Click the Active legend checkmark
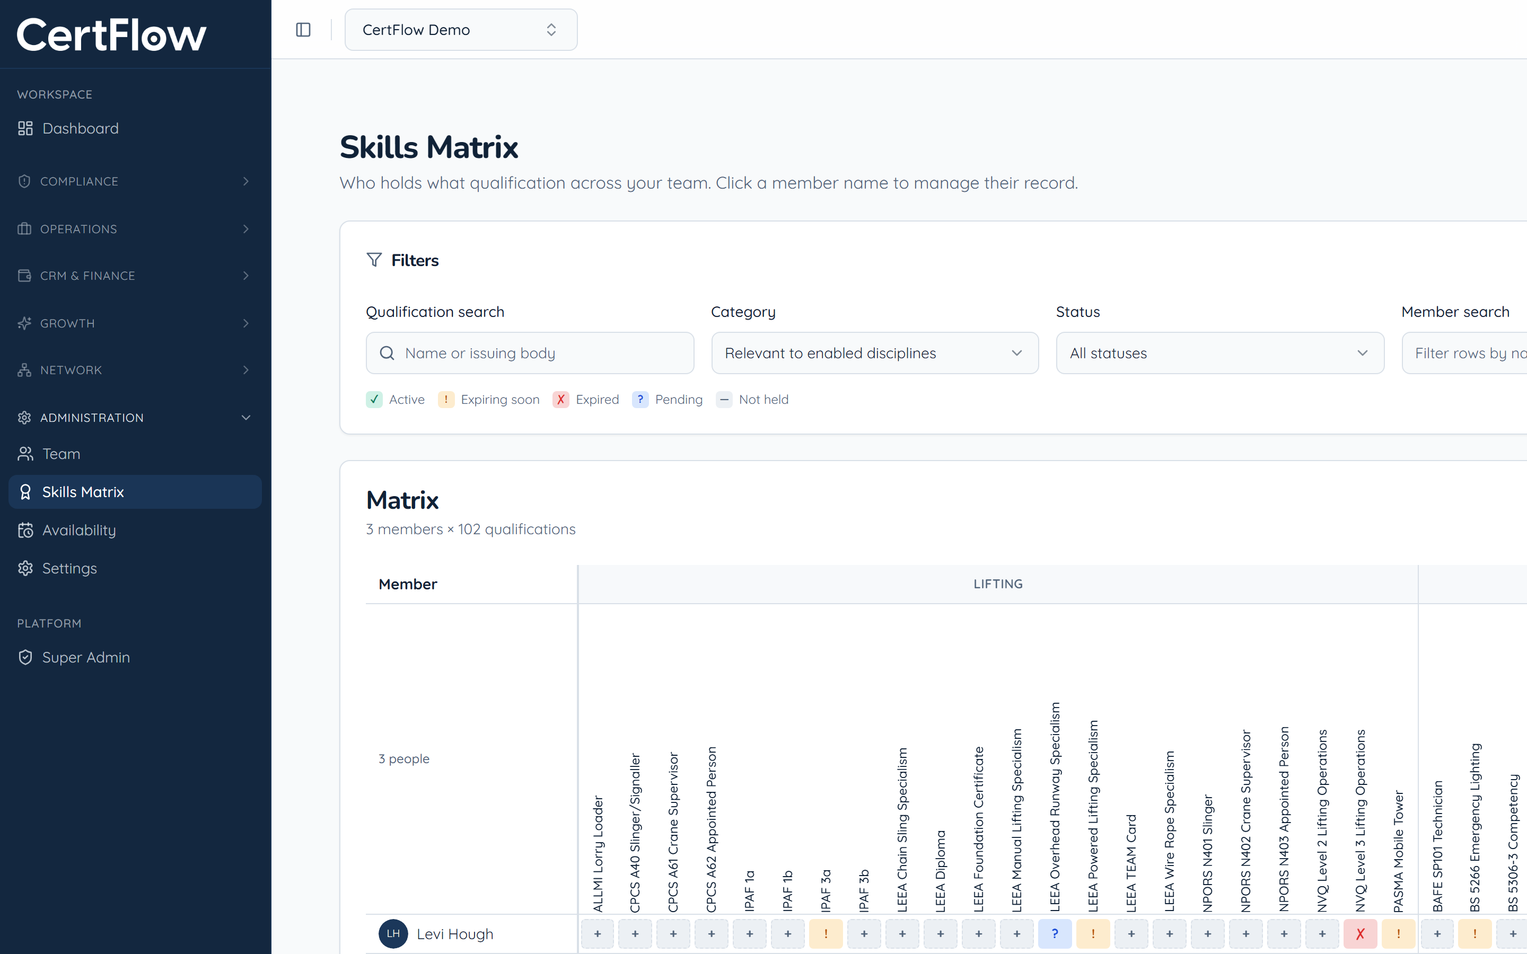The width and height of the screenshot is (1527, 954). [x=374, y=400]
